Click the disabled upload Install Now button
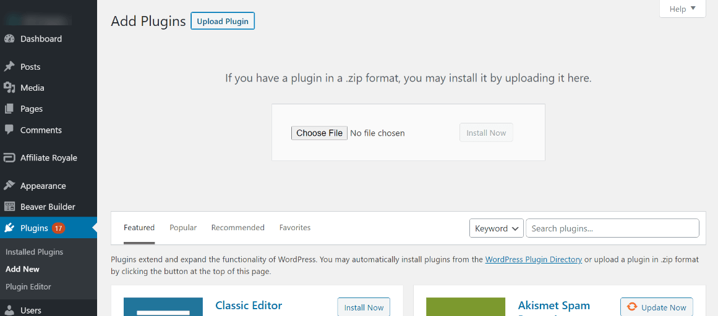 tap(486, 133)
